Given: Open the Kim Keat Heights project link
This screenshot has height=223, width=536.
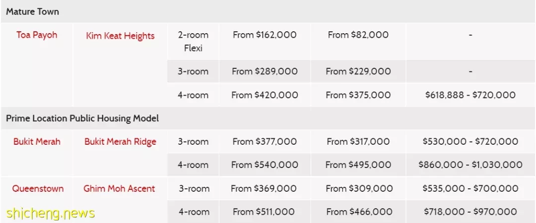Looking at the screenshot, I should (x=120, y=36).
